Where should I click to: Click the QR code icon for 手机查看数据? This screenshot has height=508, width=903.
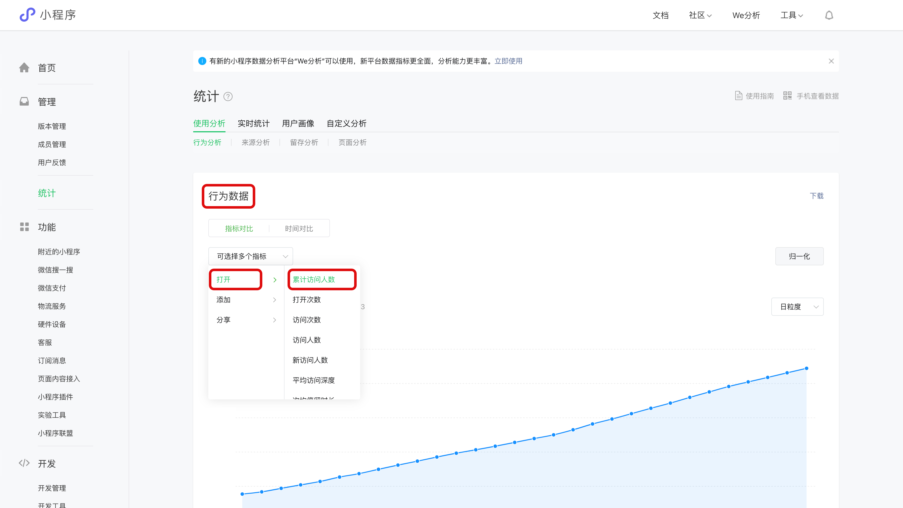(787, 96)
